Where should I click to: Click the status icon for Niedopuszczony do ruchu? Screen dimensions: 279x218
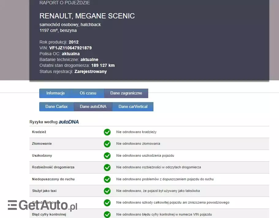pos(107,179)
